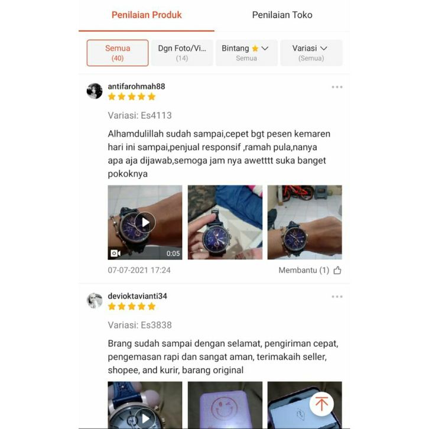View the smiley face box photo
The width and height of the screenshot is (429, 429).
[x=225, y=405]
